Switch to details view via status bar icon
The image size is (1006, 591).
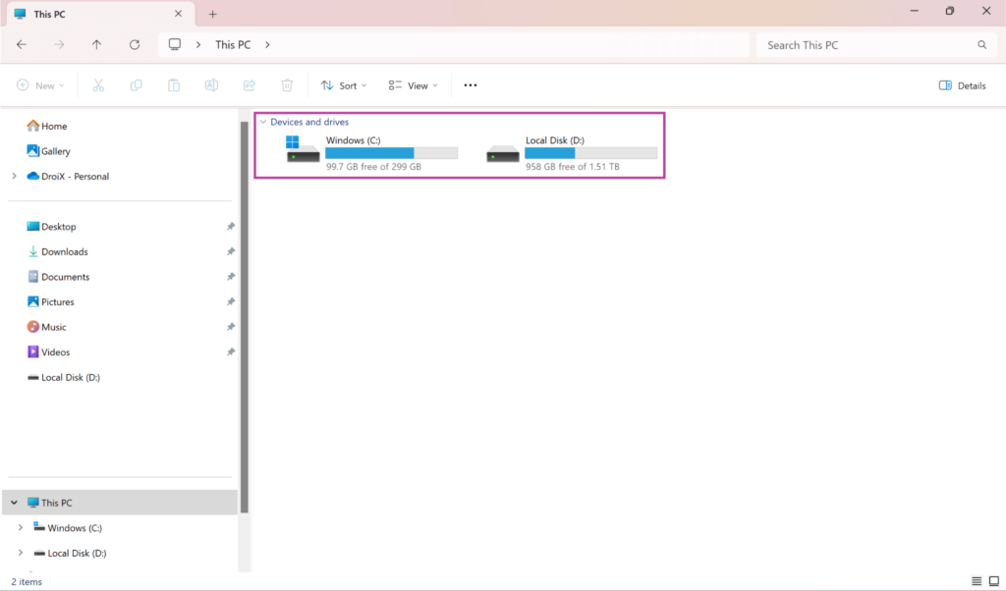coord(976,581)
